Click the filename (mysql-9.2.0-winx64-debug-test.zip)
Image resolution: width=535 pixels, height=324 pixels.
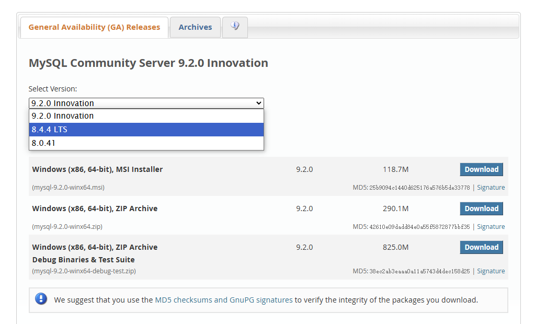(x=84, y=271)
